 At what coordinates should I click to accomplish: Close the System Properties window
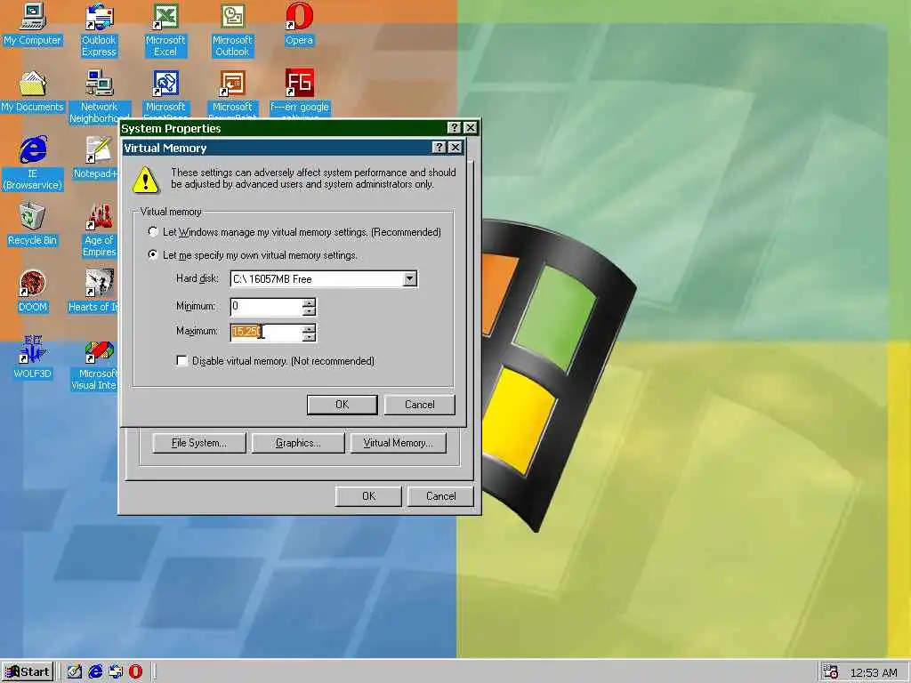(x=471, y=128)
